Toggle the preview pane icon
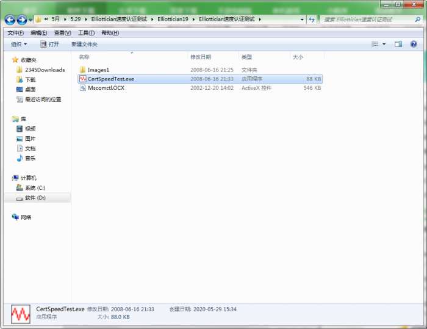The height and width of the screenshot is (329, 427). point(398,44)
